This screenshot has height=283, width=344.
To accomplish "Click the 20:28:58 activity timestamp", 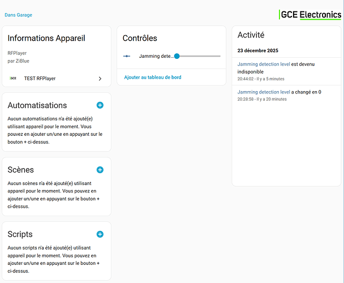I will (x=248, y=99).
